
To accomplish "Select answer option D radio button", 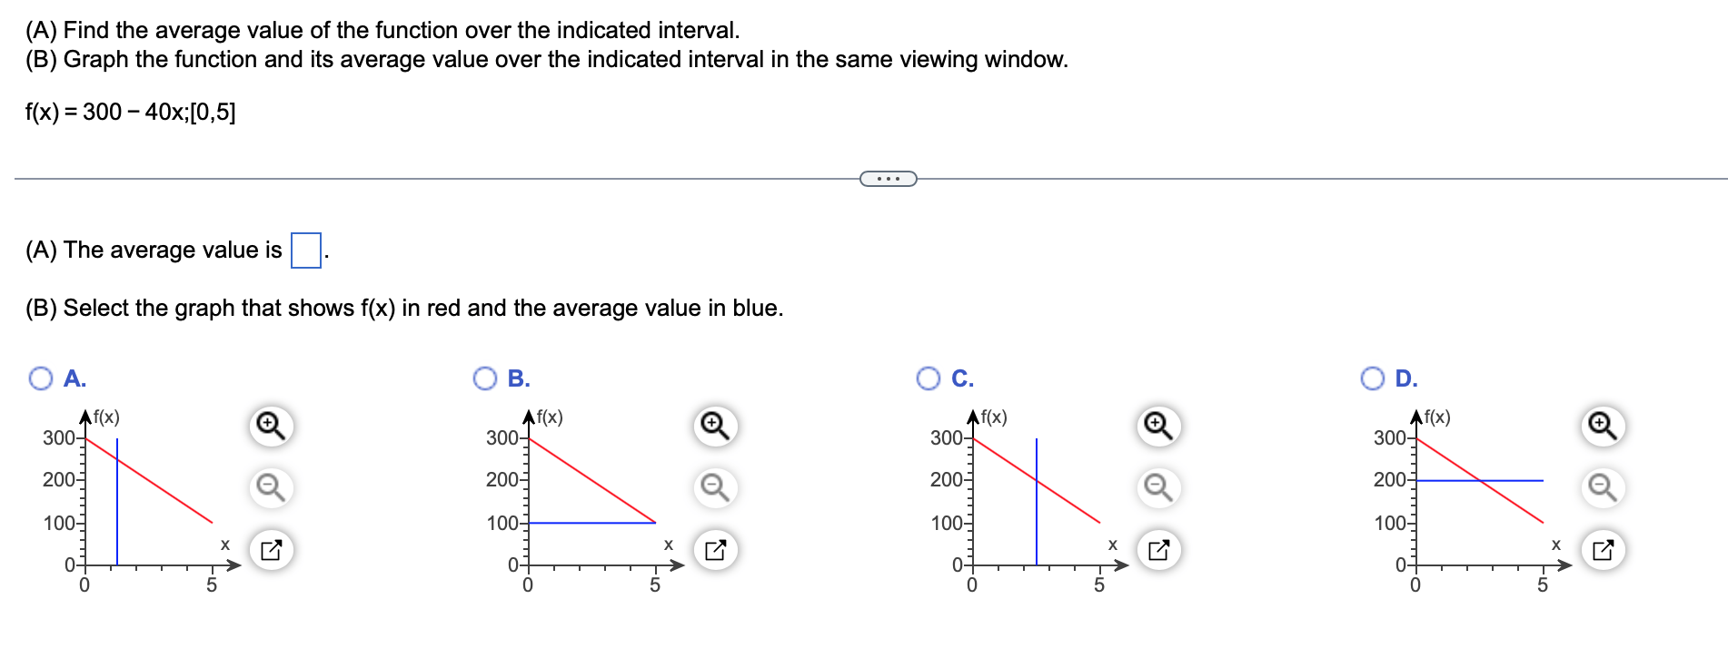I will click(x=1373, y=378).
